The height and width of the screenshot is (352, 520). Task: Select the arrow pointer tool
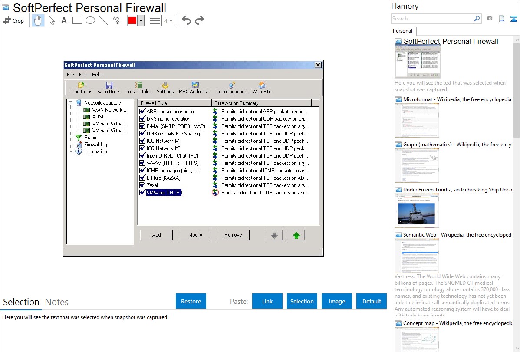point(51,20)
